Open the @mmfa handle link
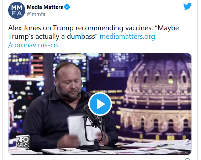Screen dimensions: 201x160 point(36,14)
